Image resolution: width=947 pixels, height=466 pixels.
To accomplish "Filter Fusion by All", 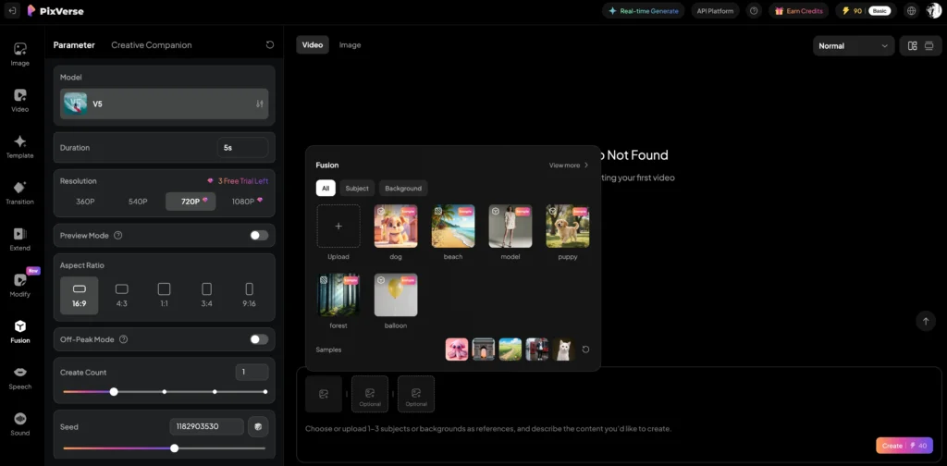I will tap(326, 189).
